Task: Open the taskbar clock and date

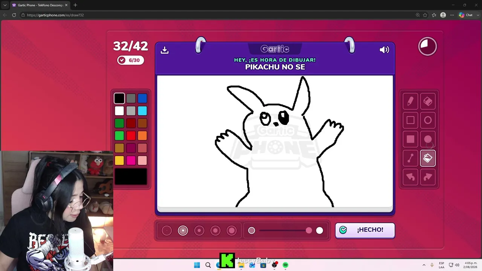Action: pos(471,265)
